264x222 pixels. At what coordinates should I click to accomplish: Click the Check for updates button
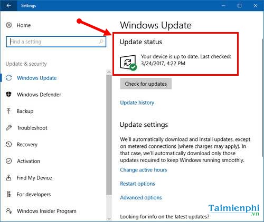coord(146,84)
